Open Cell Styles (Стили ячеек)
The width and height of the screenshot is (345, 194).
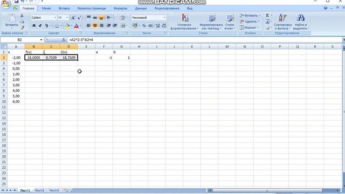(230, 22)
